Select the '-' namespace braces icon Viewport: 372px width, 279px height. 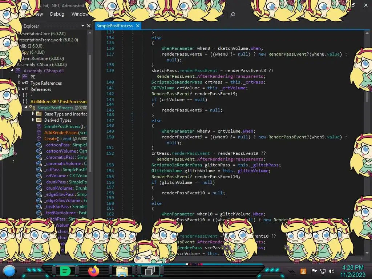[25, 95]
